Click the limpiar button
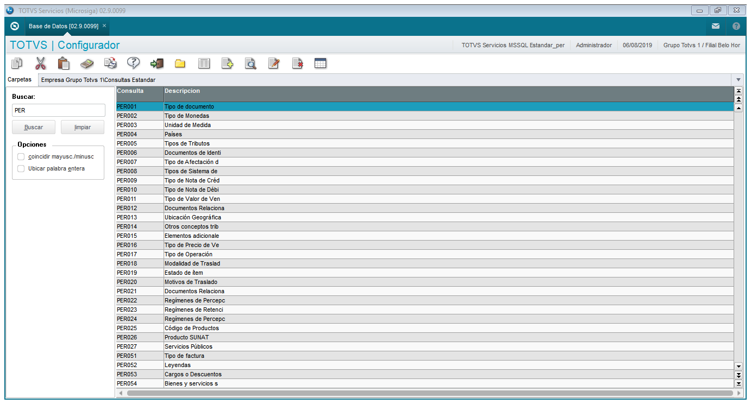This screenshot has height=404, width=751. coord(83,127)
